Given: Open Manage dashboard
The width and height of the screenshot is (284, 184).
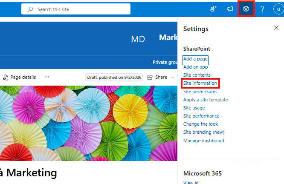Looking at the screenshot, I should pyautogui.click(x=203, y=141).
